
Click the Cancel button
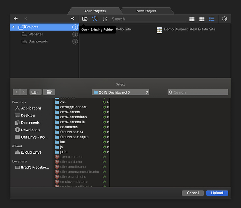point(193,193)
